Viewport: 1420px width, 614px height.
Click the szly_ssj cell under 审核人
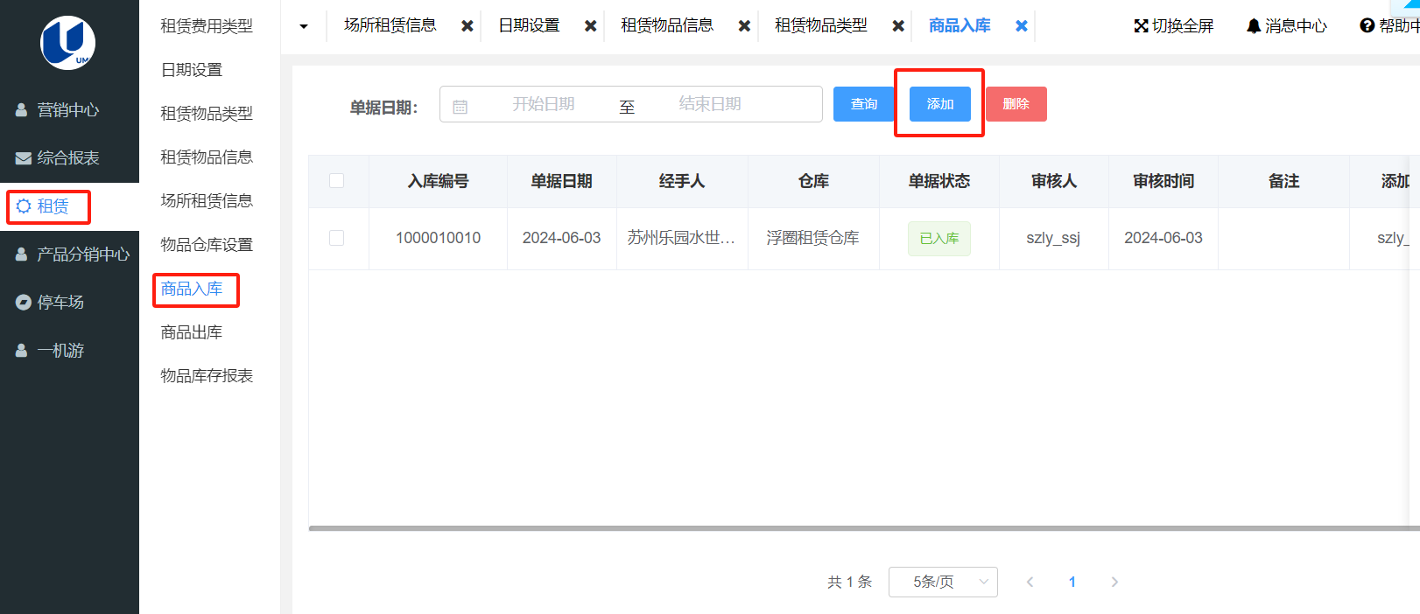(x=1053, y=238)
